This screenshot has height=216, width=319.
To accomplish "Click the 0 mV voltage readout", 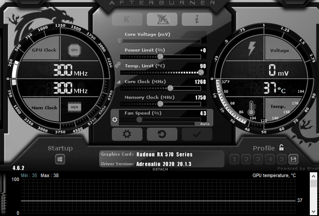I will (x=278, y=71).
